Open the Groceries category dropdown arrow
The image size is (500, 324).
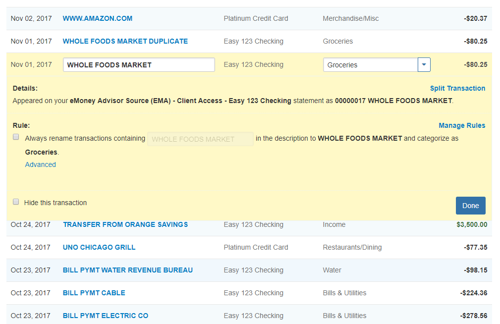[x=424, y=65]
